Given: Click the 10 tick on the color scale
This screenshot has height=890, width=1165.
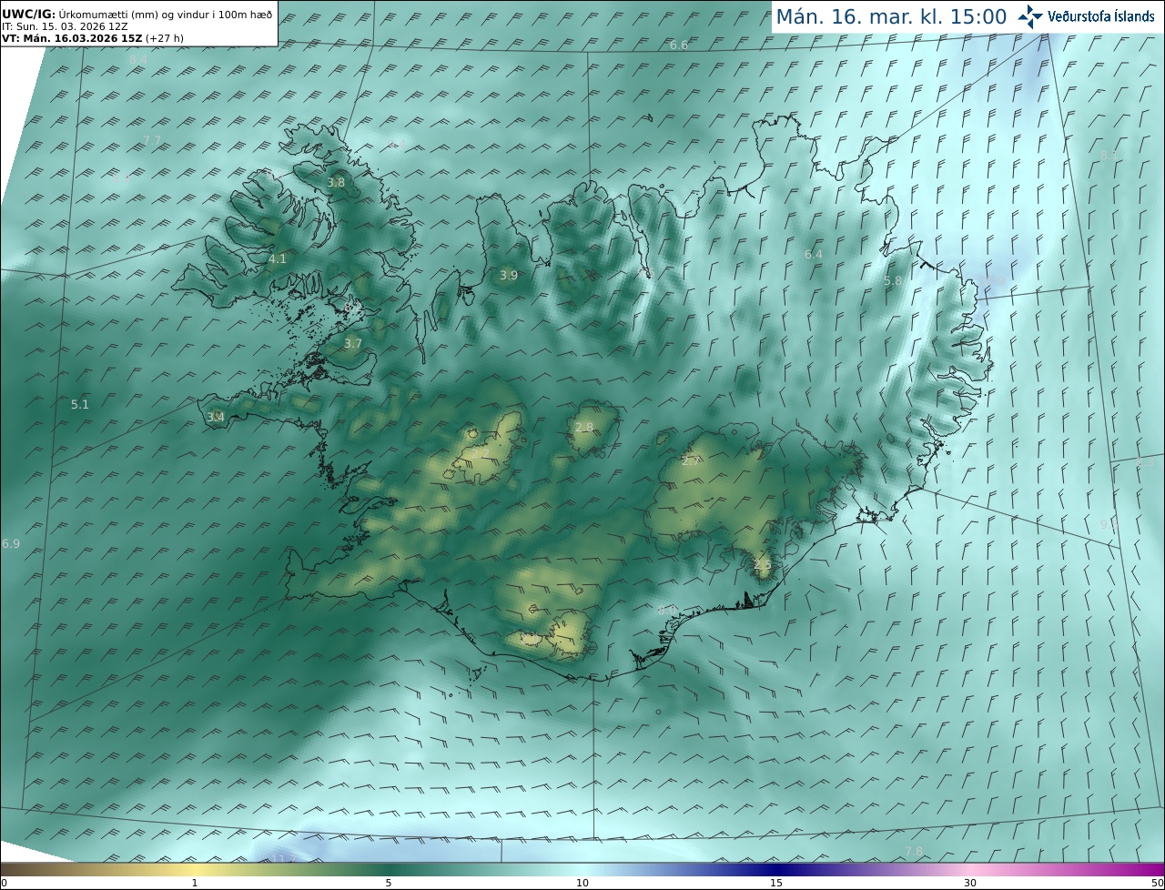Looking at the screenshot, I should [x=582, y=883].
